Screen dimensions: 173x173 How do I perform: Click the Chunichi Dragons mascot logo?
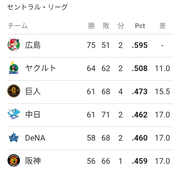point(14,114)
